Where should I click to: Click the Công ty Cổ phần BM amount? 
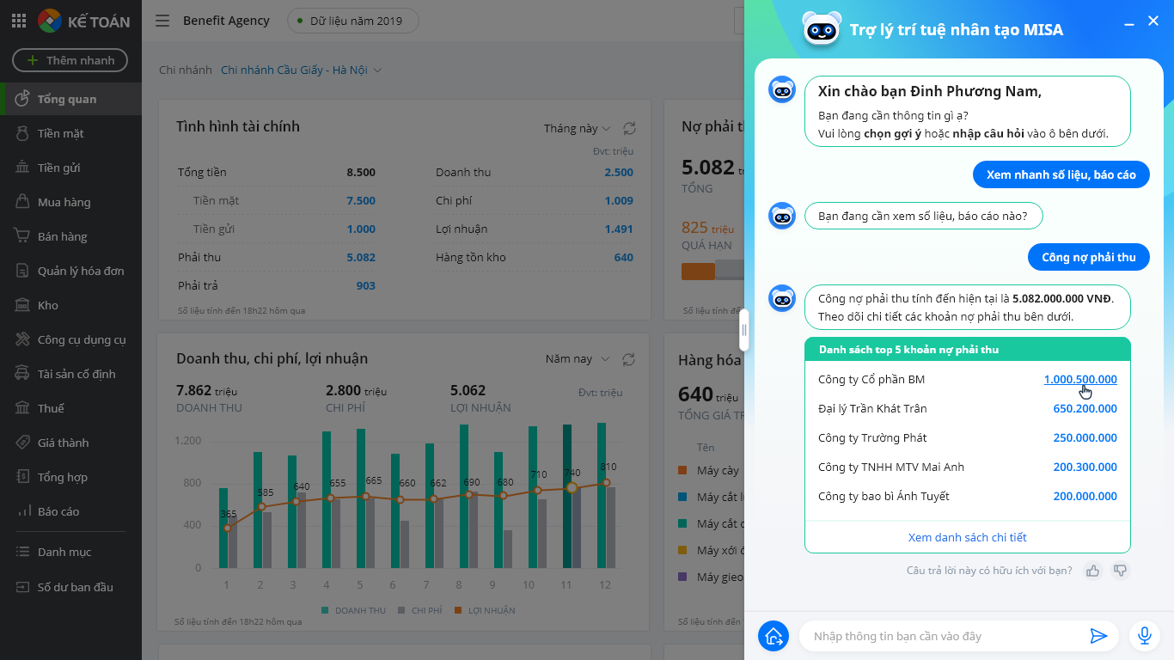click(x=1080, y=379)
